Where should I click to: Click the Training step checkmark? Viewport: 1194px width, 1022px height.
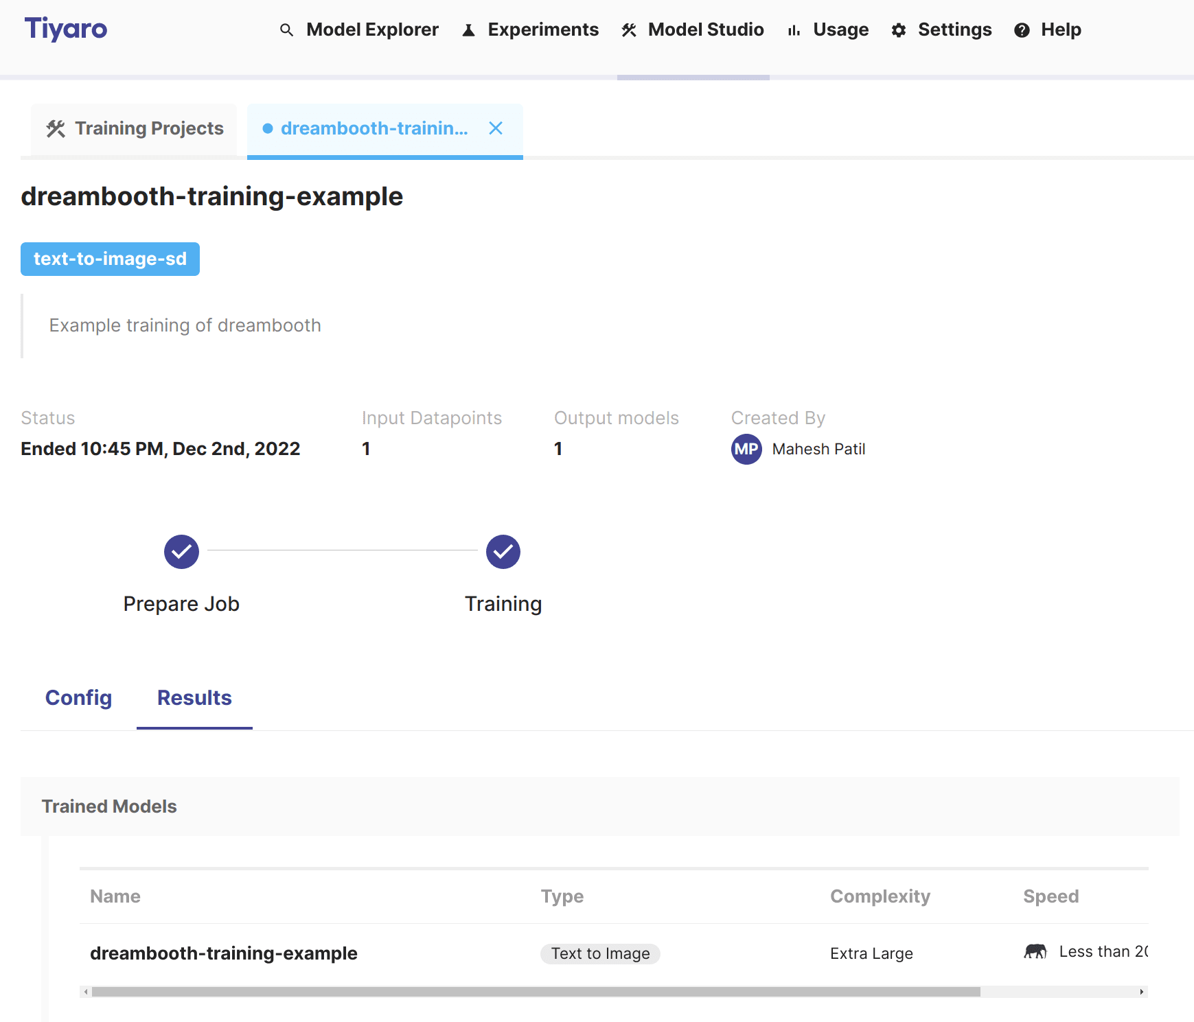[503, 552]
